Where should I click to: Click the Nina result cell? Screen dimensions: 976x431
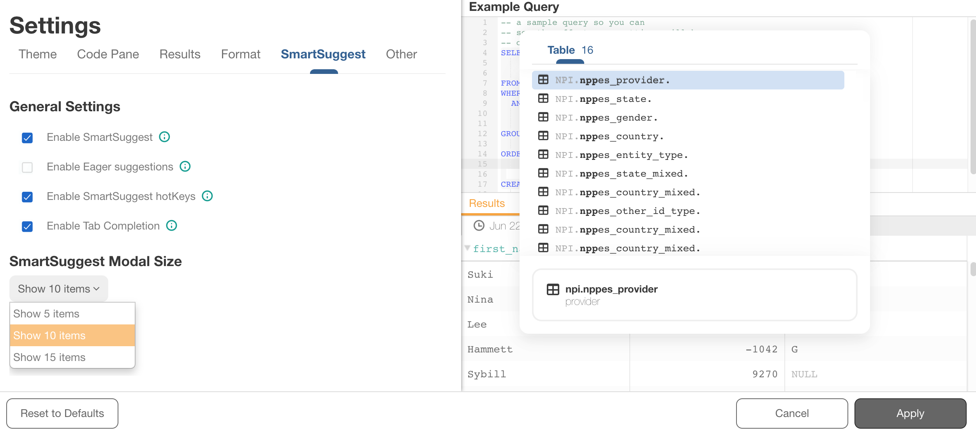pyautogui.click(x=480, y=300)
